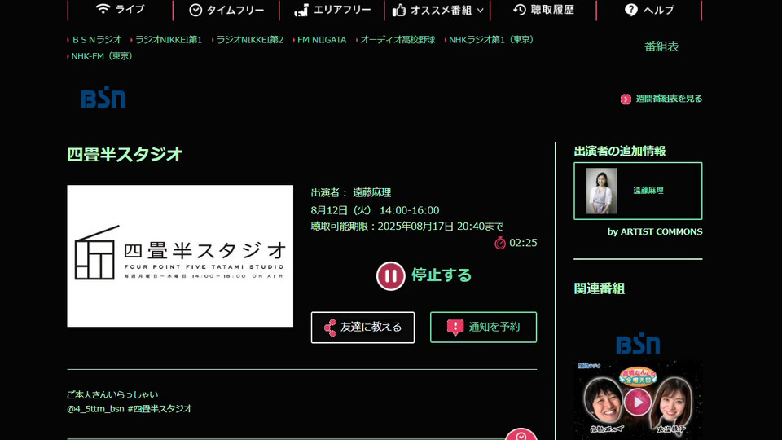Open the 遠藤麻理 performer card

(638, 191)
